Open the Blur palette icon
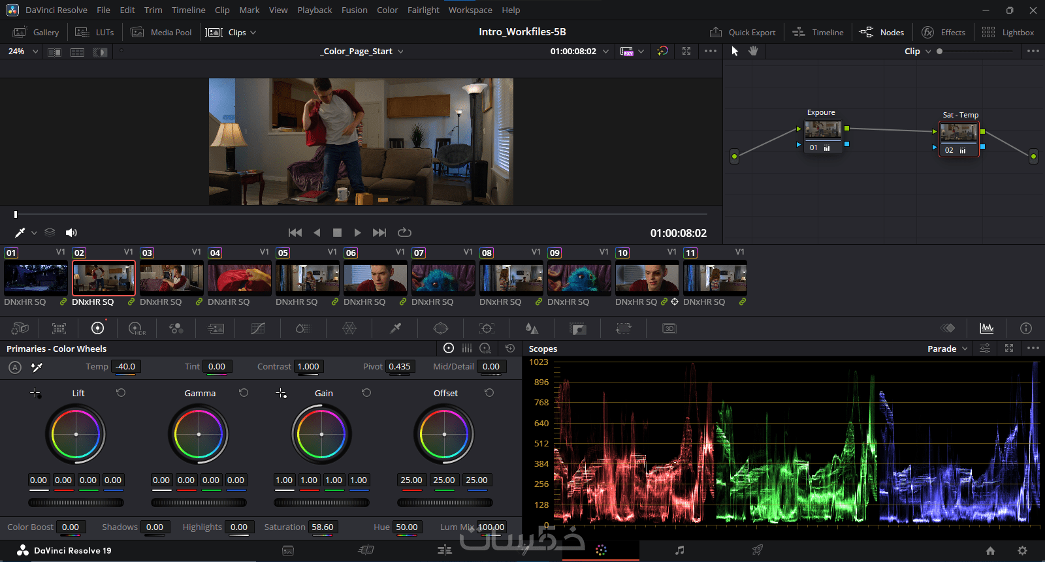Screen dimensions: 1045x562 coord(532,328)
